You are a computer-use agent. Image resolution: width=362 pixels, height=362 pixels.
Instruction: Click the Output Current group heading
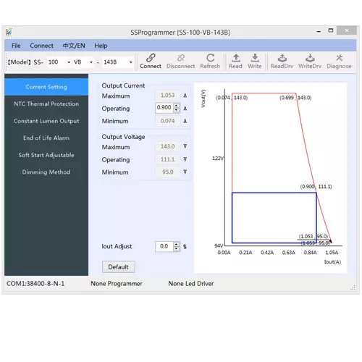pyautogui.click(x=123, y=85)
